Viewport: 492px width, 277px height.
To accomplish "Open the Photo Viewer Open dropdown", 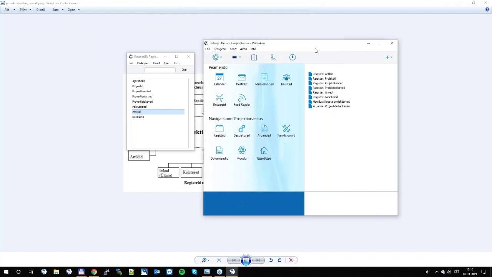I will tap(73, 10).
